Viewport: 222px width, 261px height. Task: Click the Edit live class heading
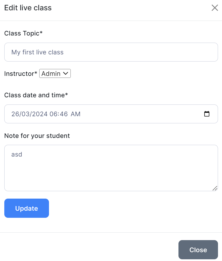click(28, 8)
